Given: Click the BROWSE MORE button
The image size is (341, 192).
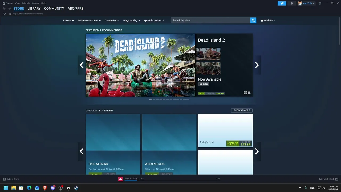Looking at the screenshot, I should pyautogui.click(x=242, y=110).
